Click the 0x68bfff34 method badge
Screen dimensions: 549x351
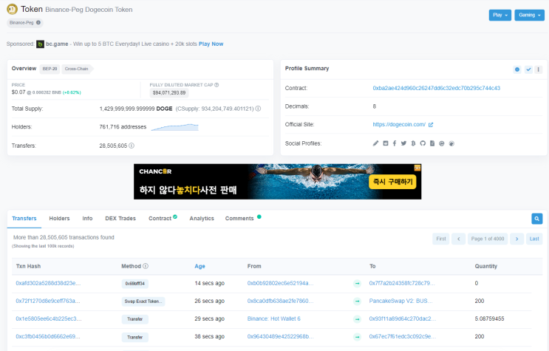[134, 284]
